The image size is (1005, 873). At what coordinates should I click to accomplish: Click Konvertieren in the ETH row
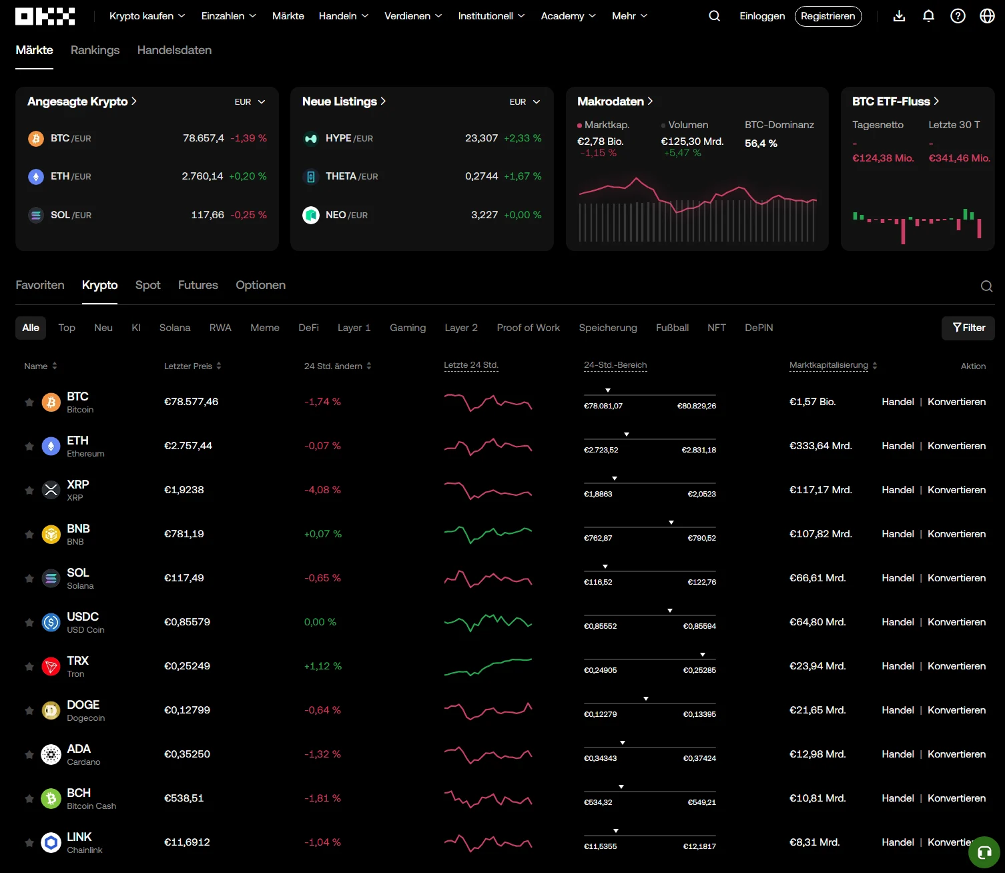956,446
